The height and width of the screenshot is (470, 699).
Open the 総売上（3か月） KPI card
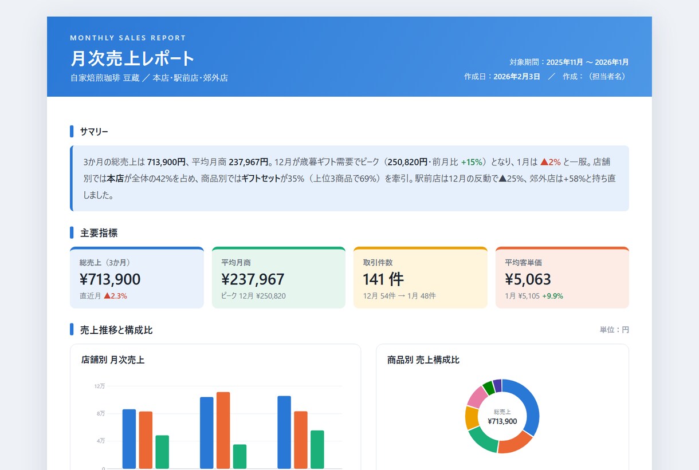click(137, 278)
